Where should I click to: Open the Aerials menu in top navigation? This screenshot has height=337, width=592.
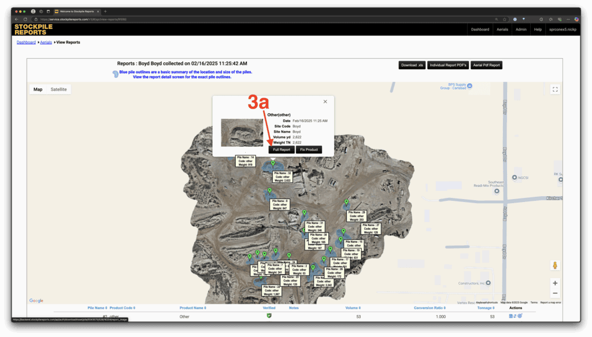coord(502,29)
